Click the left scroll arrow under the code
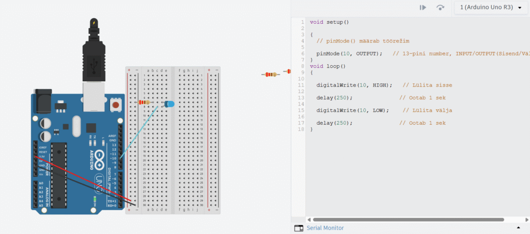This screenshot has height=234, width=530. coord(309,220)
